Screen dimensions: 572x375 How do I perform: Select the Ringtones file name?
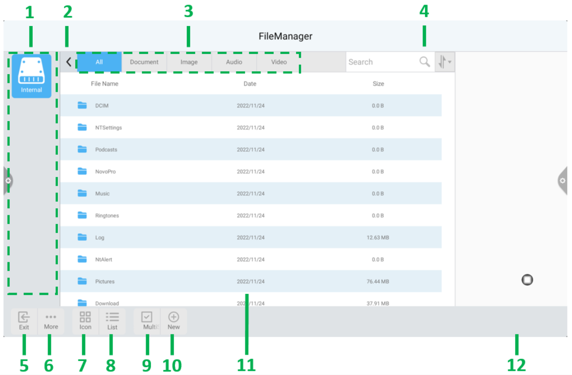click(107, 215)
